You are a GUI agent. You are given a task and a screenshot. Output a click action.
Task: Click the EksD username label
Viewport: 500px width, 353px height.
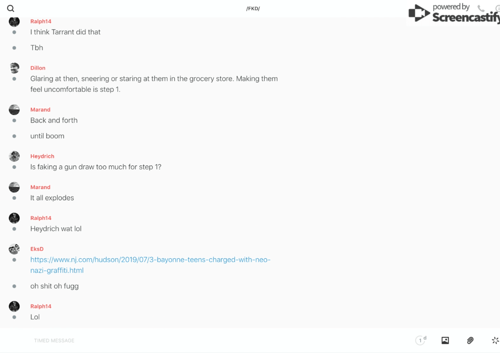(x=37, y=249)
